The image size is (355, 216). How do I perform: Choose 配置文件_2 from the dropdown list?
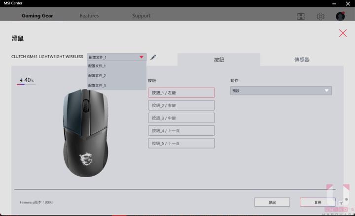coord(116,76)
